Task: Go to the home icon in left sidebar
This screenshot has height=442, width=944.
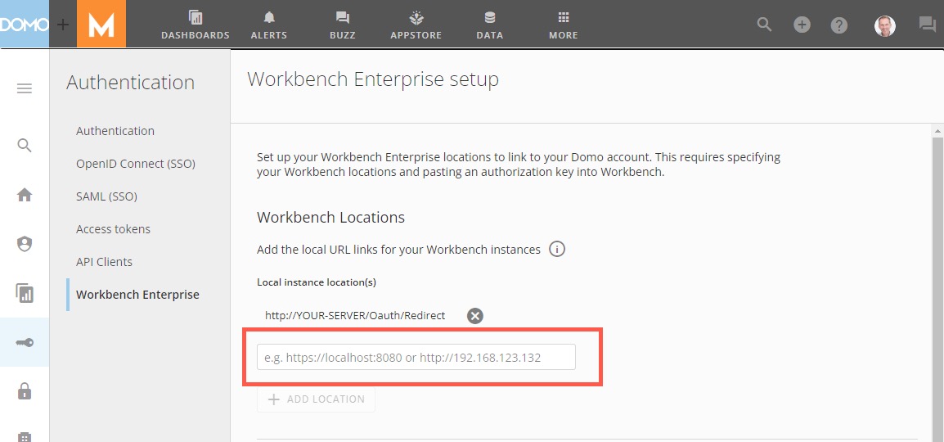Action: (x=24, y=195)
